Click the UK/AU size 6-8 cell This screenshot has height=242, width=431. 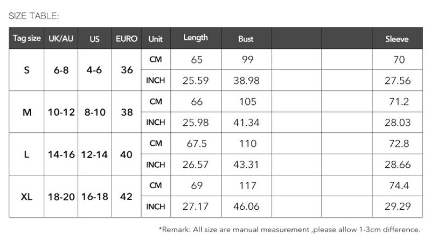(61, 70)
